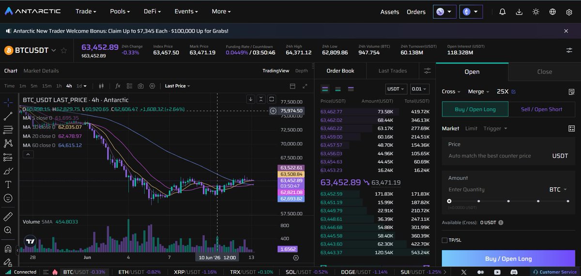Image resolution: width=581 pixels, height=276 pixels.
Task: Open indicator templates icon
Action: (x=129, y=86)
